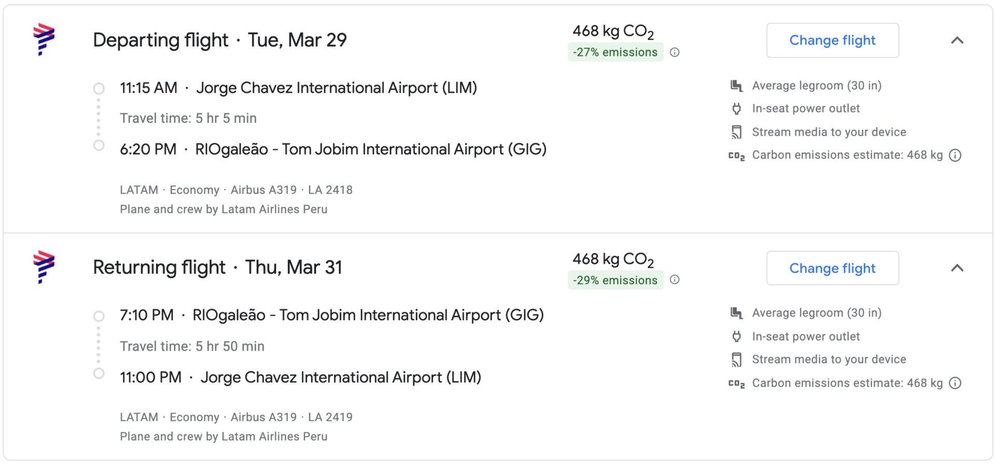Click the -29% emissions green badge
996x465 pixels.
615,280
